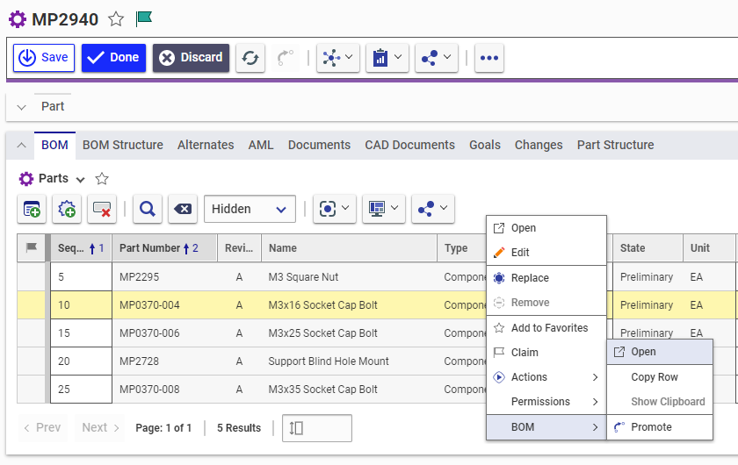Click the magnifier search icon in grid toolbar

coord(148,209)
